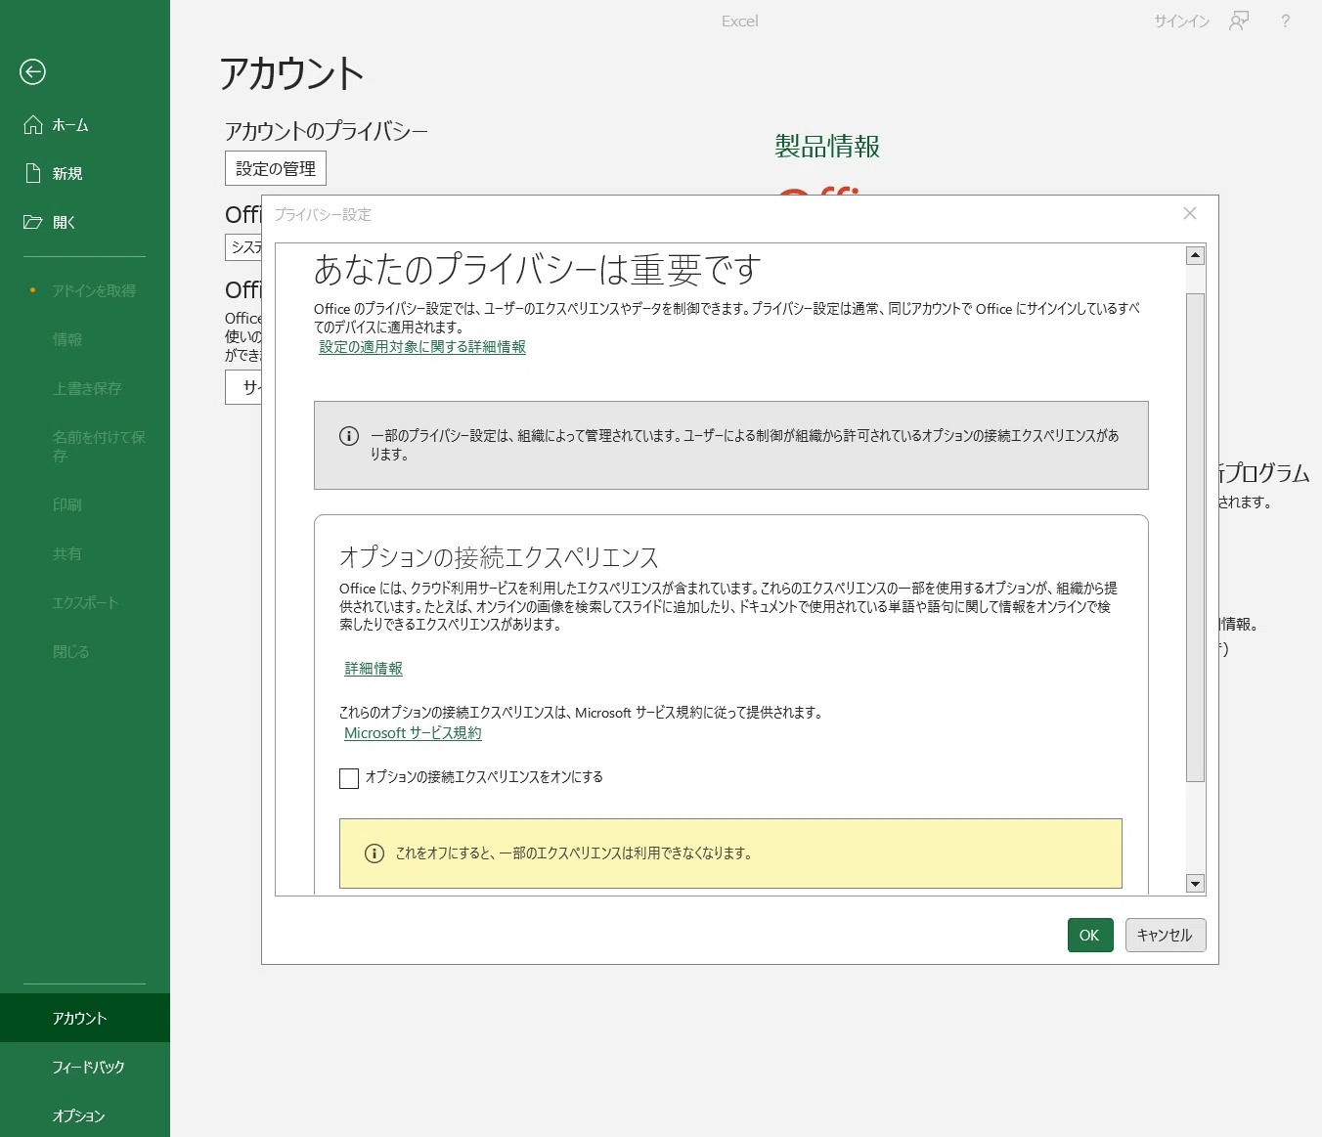Enable オプションの接続エクスペリエンスをオンにする checkbox
Screen dimensions: 1322x1137
click(x=349, y=778)
